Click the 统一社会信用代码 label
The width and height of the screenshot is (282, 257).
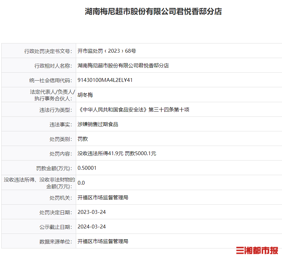coord(50,80)
